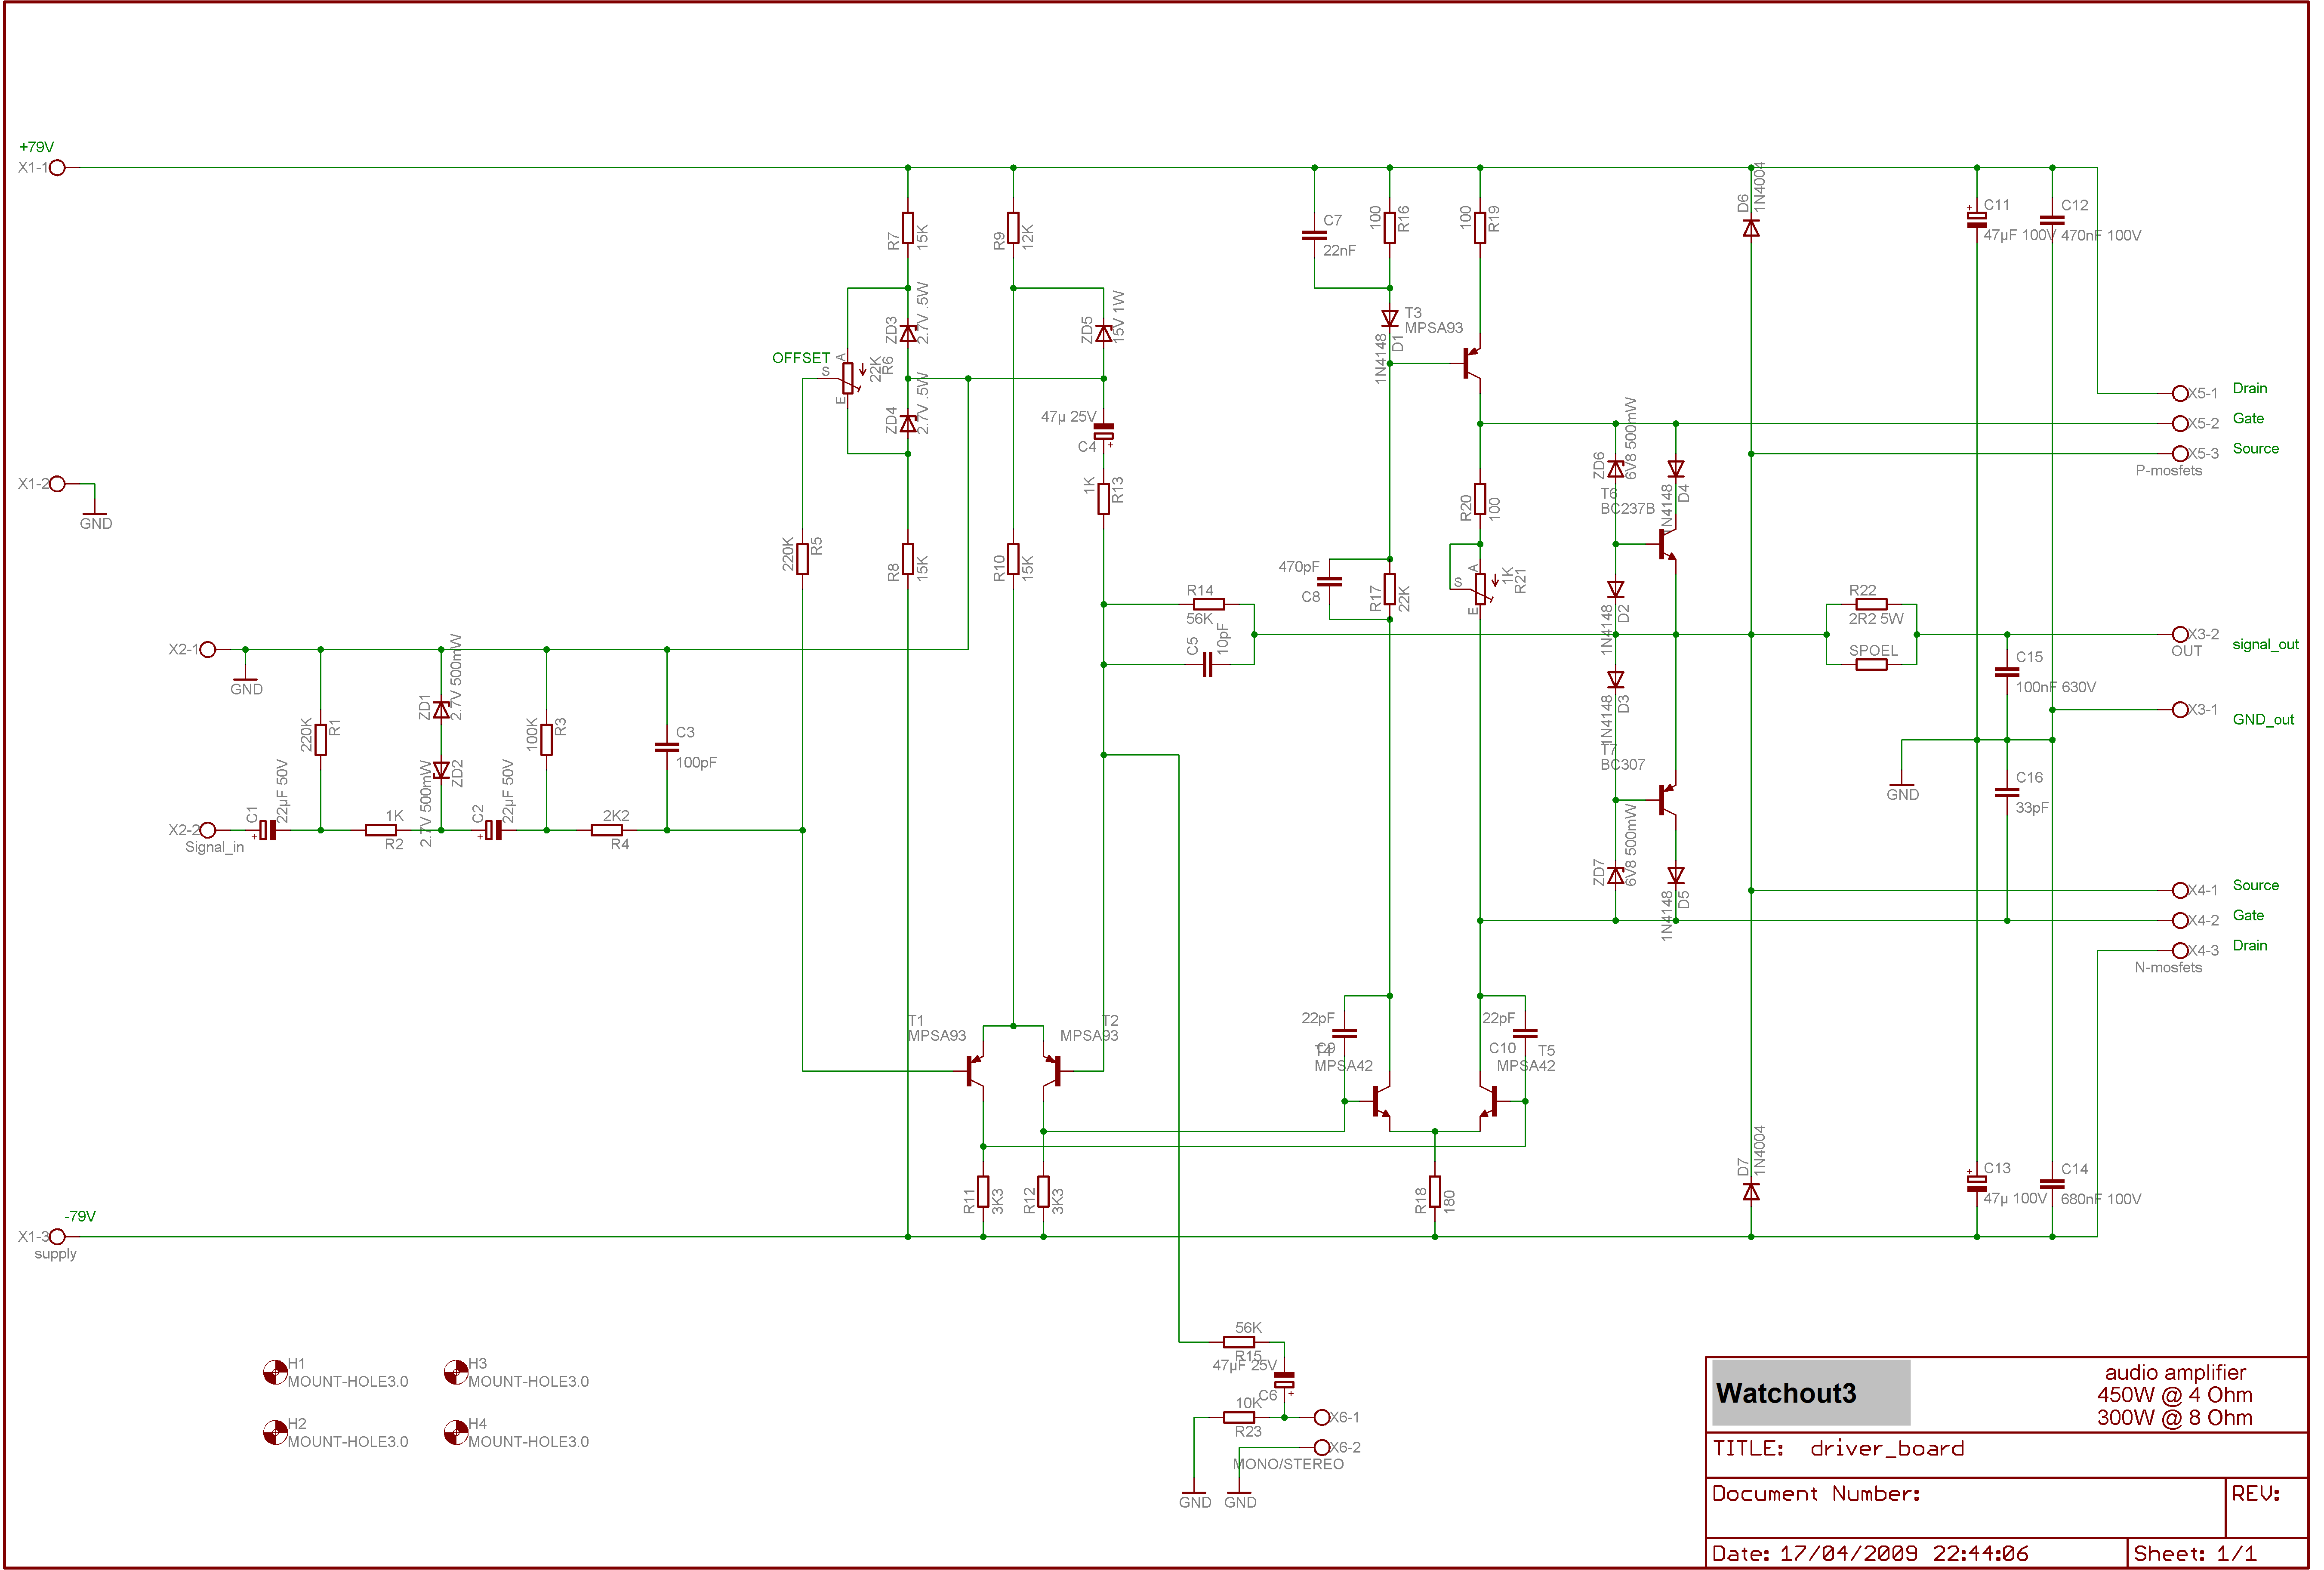
Task: Click the R18 180 ohm resistor
Action: (x=1435, y=1191)
